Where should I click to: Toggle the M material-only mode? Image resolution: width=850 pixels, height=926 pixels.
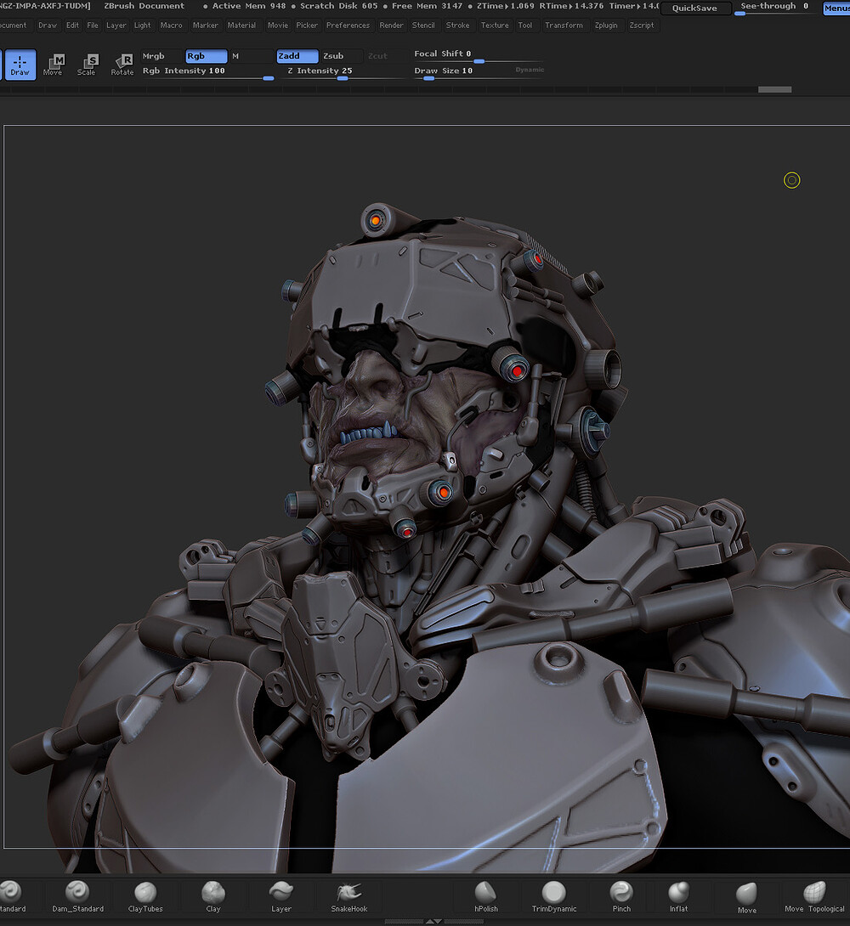[x=251, y=56]
